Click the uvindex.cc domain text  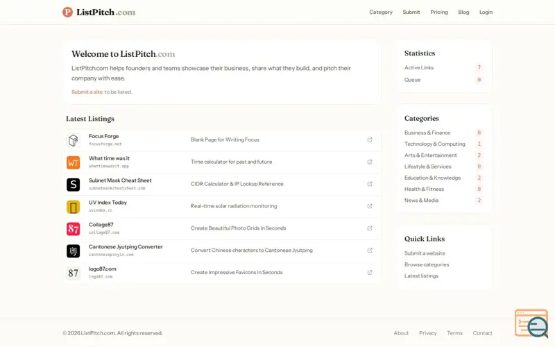click(101, 210)
